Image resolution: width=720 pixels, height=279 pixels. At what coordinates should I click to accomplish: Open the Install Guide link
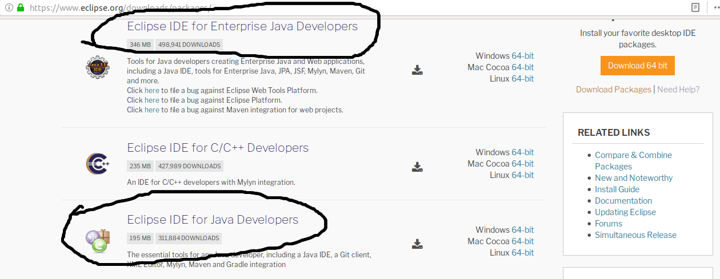pos(617,189)
